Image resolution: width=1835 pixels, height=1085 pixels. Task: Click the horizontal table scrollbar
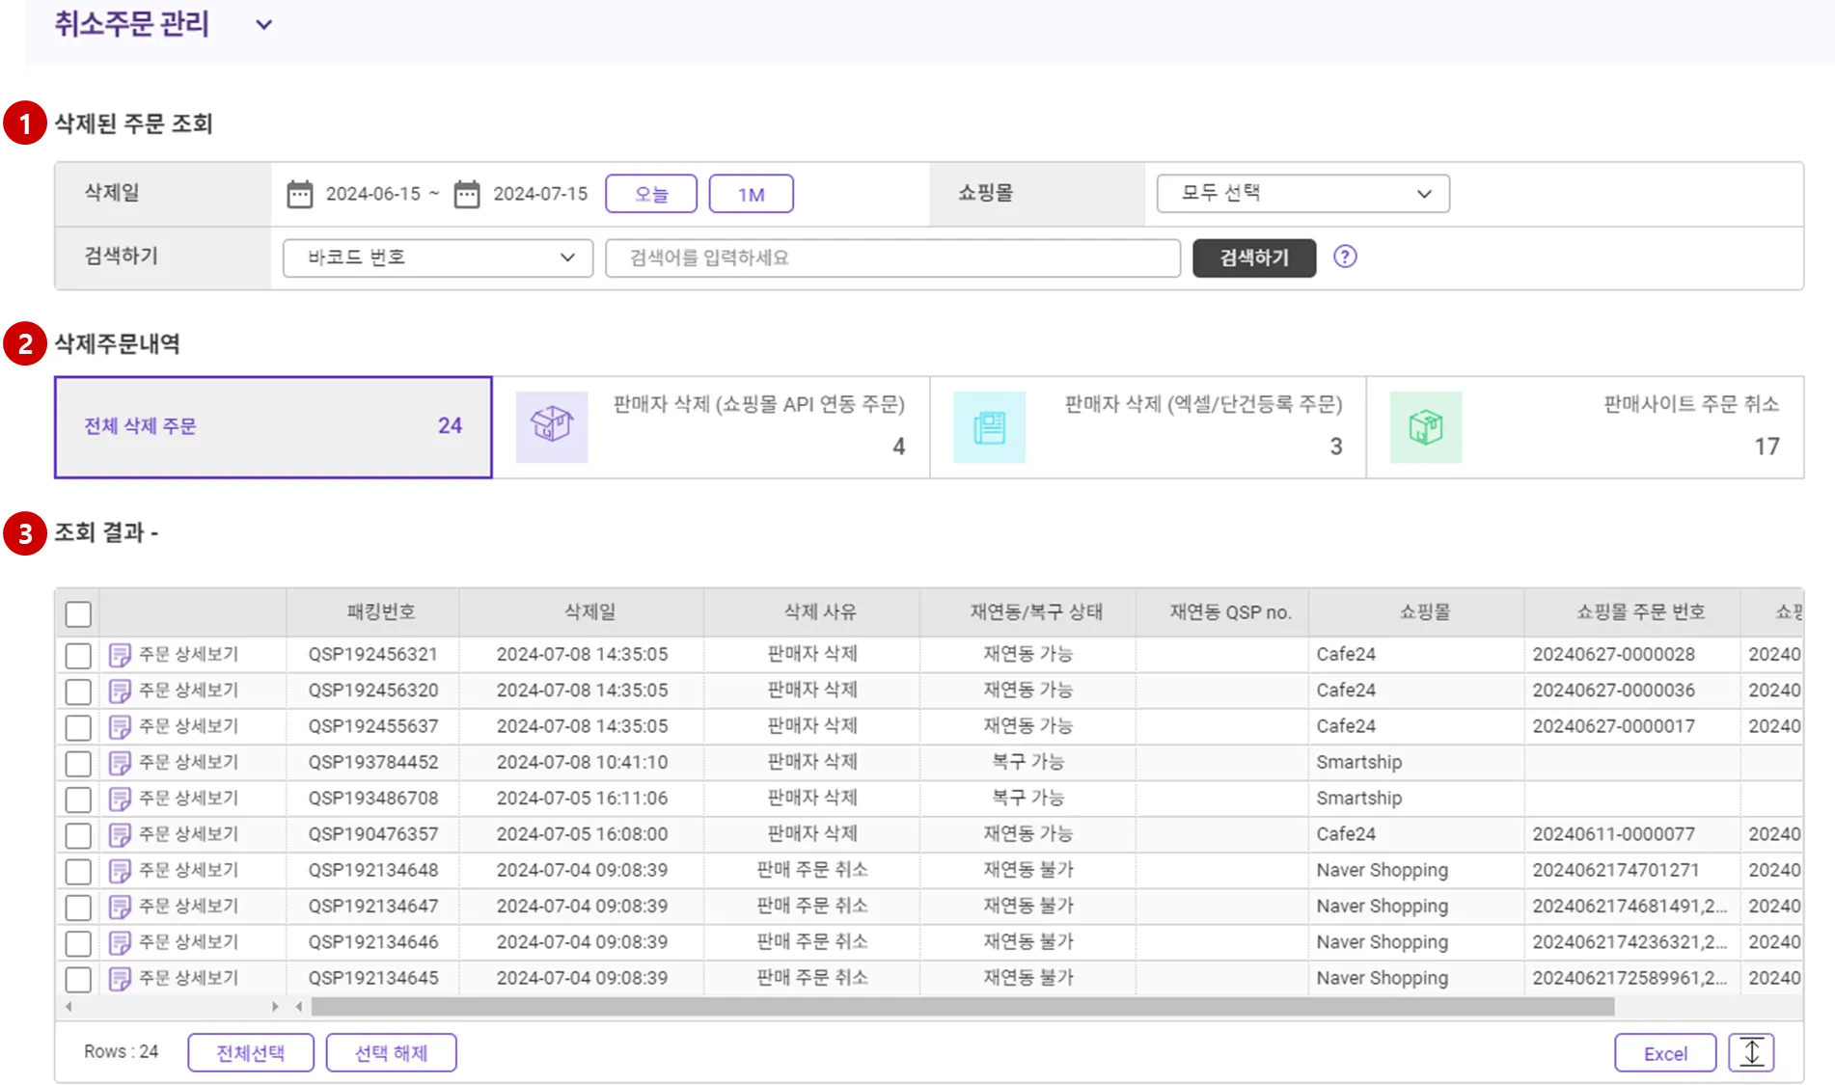961,1007
